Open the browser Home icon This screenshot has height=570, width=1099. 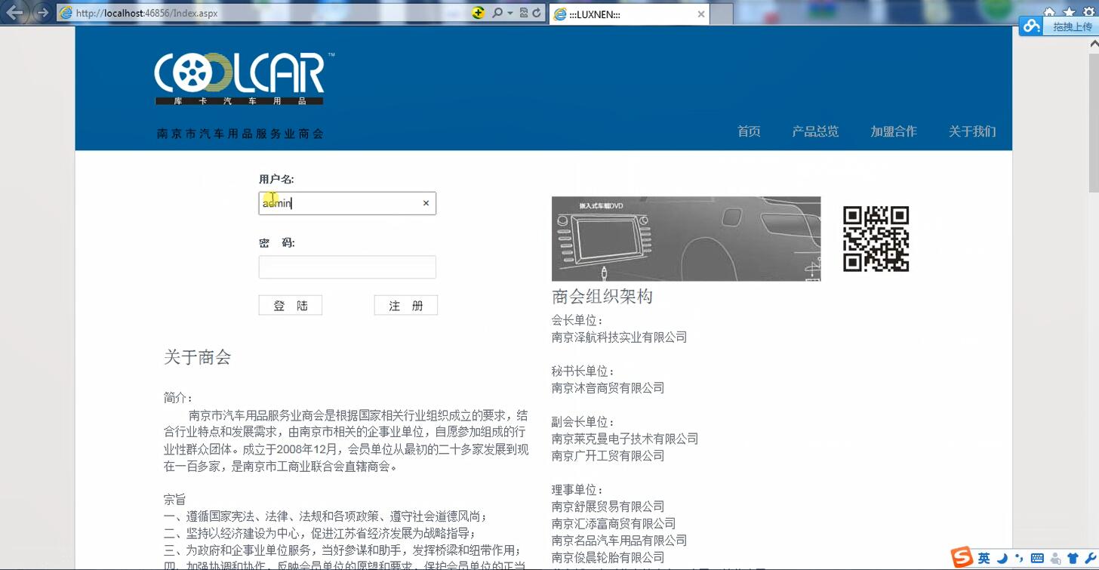[1049, 12]
